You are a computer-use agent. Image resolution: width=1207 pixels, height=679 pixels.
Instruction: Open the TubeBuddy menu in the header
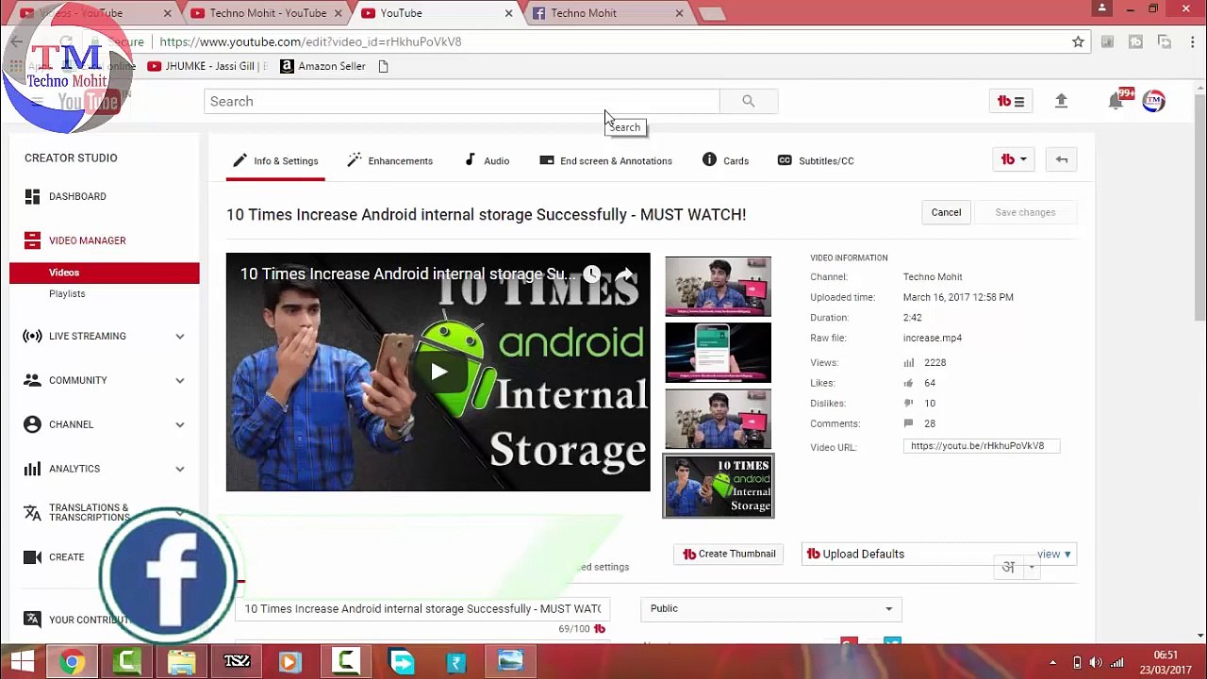[x=1011, y=101]
